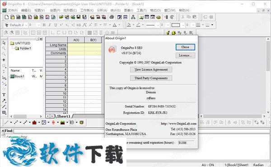Select the Pointer tool

pyautogui.click(x=4, y=43)
